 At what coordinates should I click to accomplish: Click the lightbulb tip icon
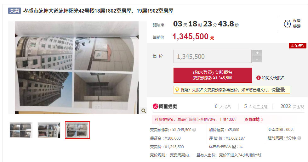(177, 90)
